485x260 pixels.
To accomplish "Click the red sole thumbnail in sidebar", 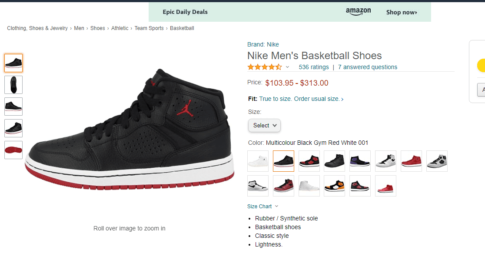I will pos(13,150).
